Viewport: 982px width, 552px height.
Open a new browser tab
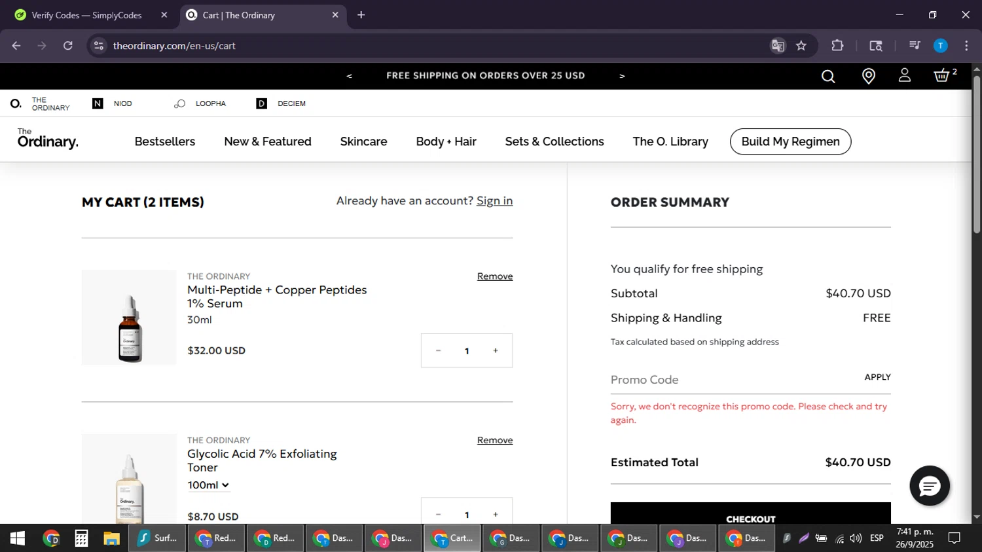(361, 15)
